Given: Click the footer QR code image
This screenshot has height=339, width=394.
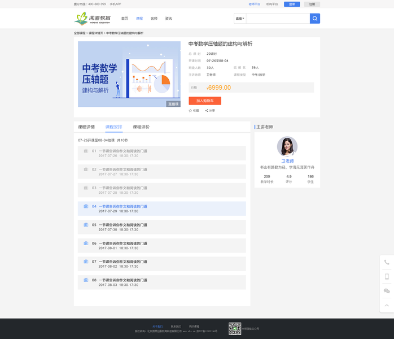Looking at the screenshot, I should [x=235, y=329].
